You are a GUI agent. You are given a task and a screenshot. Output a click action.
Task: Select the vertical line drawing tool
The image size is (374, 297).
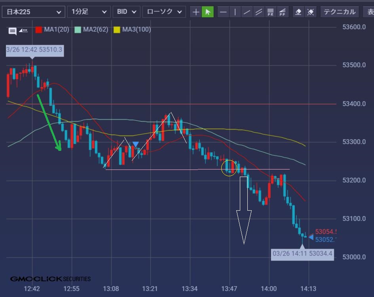tap(235, 12)
